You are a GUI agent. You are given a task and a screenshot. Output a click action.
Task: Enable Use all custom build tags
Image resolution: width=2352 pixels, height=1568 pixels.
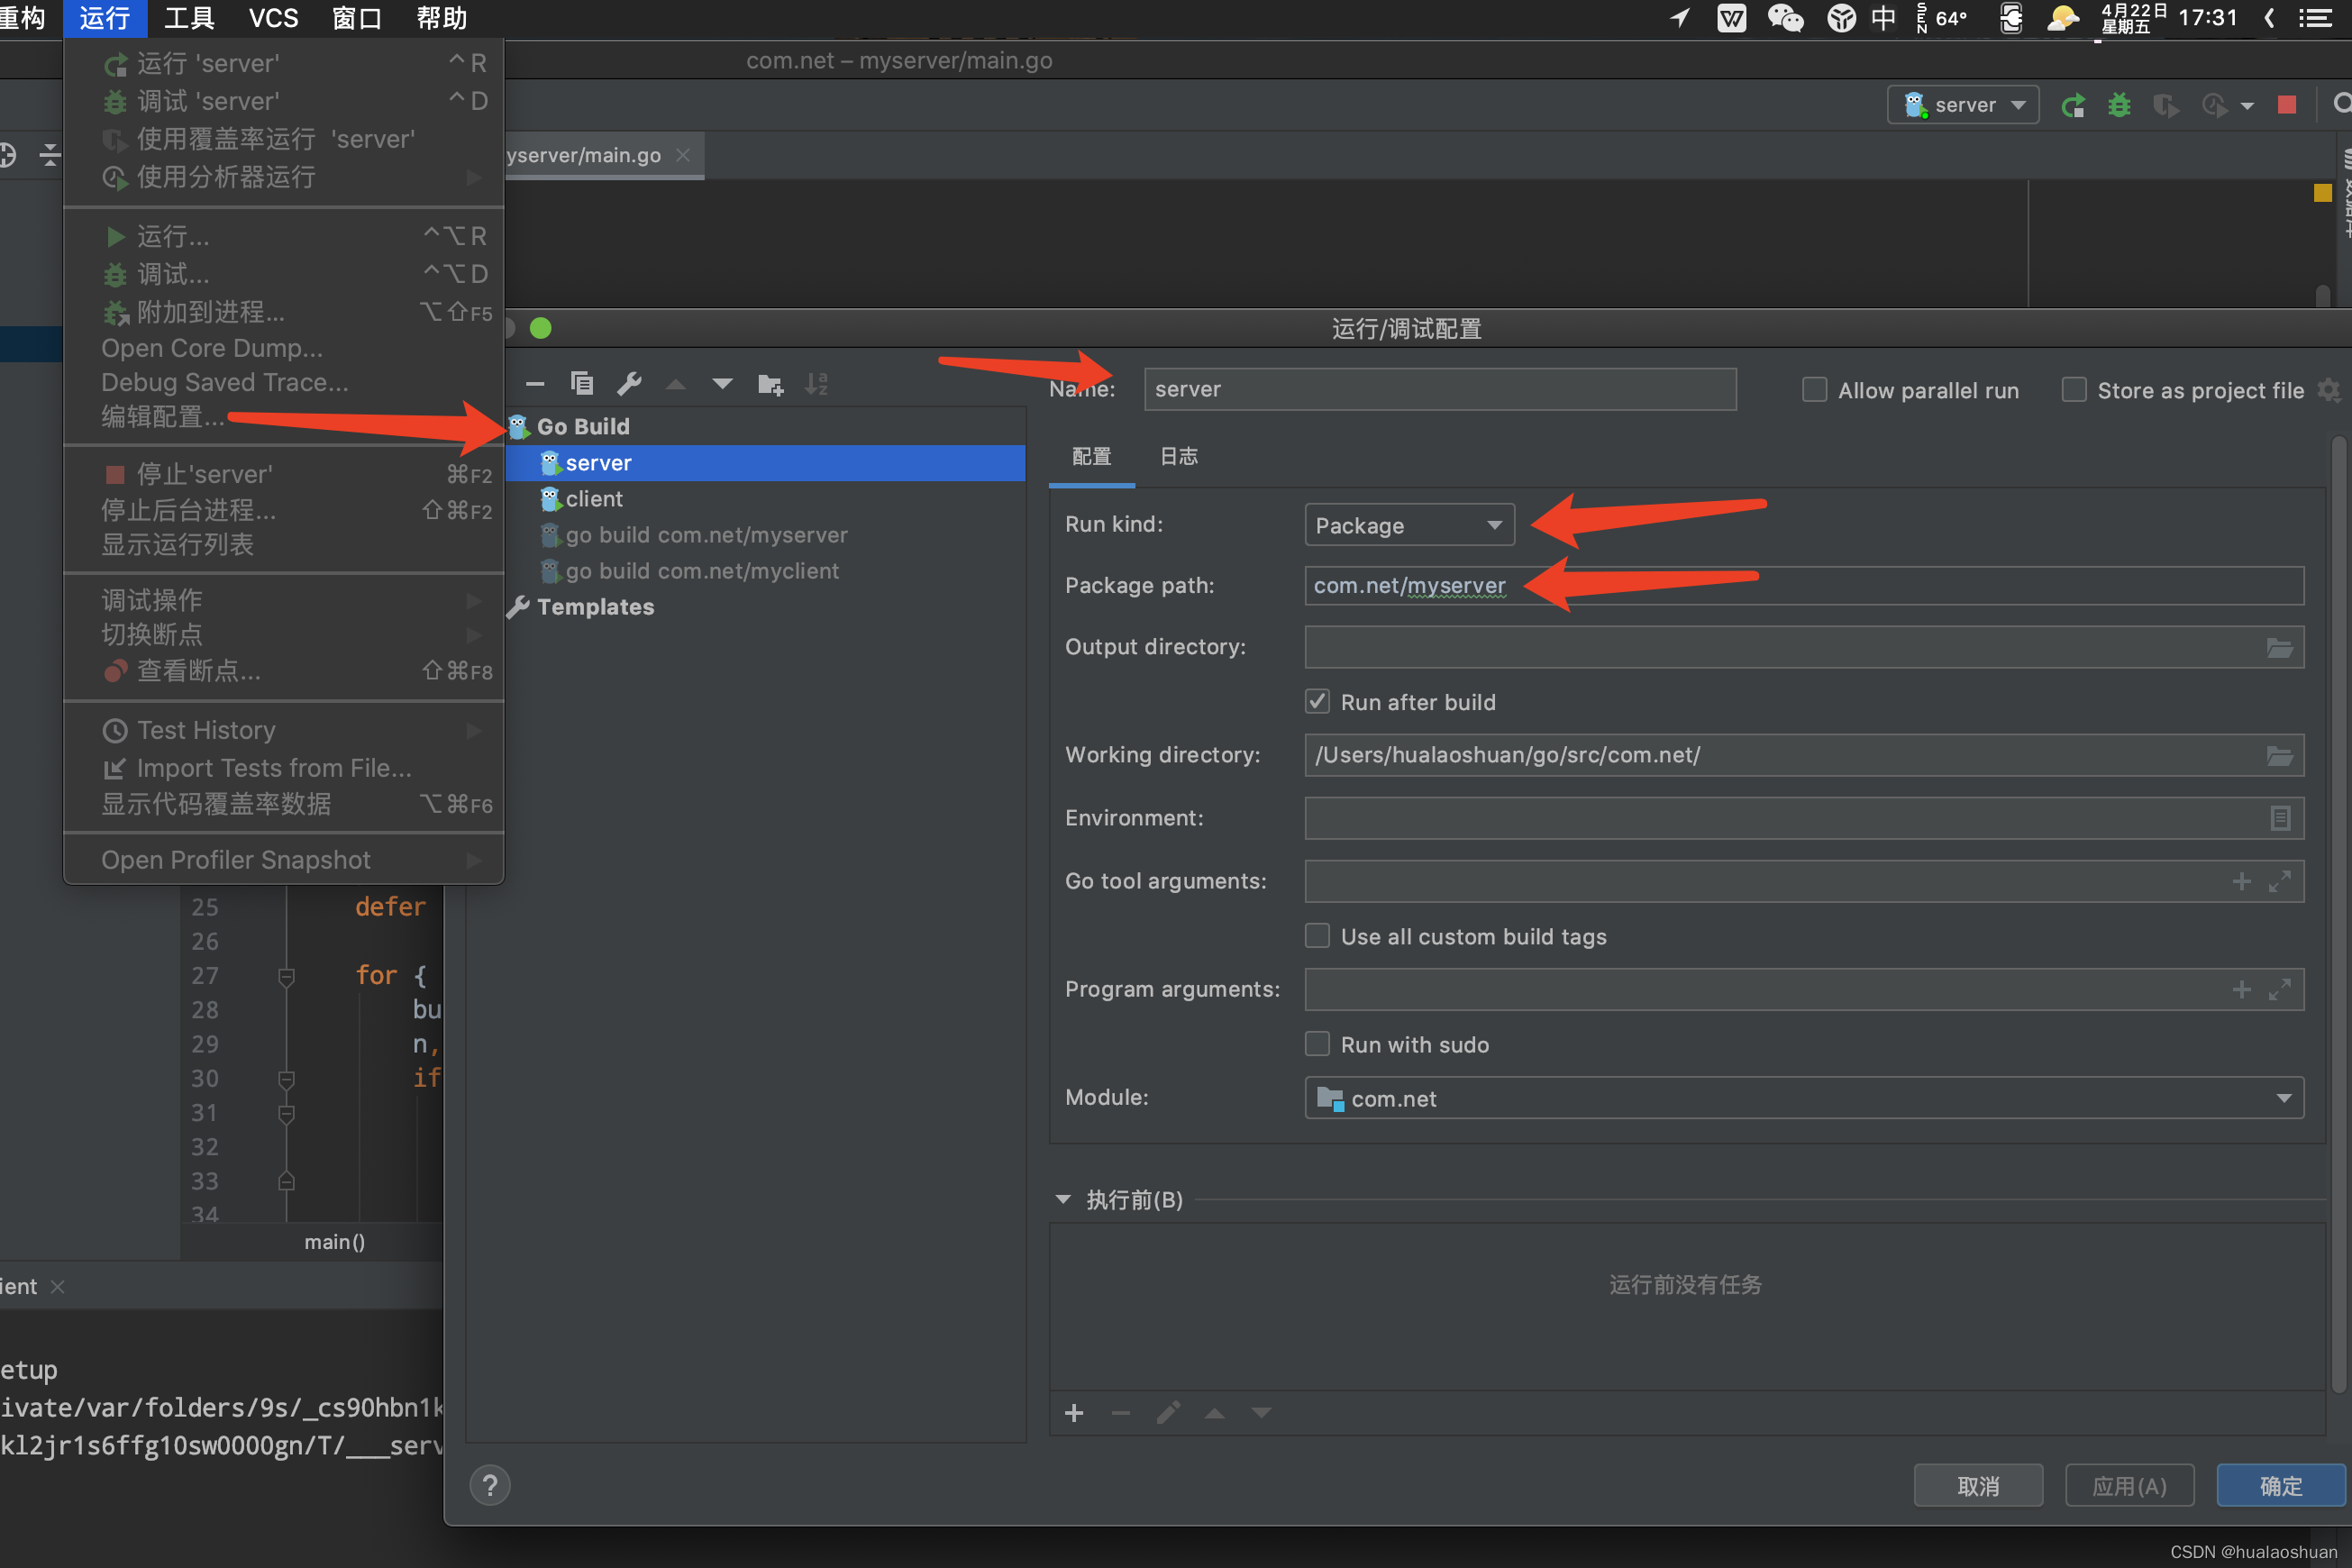pyautogui.click(x=1317, y=934)
